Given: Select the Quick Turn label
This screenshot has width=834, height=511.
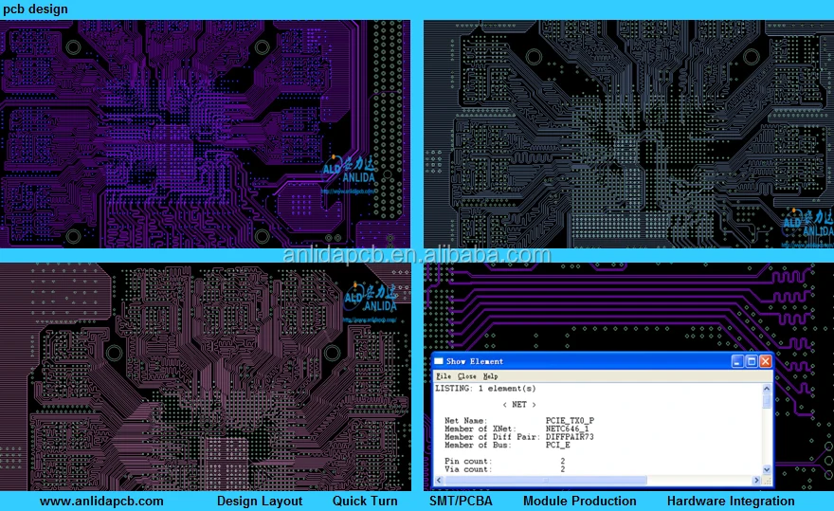Looking at the screenshot, I should [x=365, y=501].
